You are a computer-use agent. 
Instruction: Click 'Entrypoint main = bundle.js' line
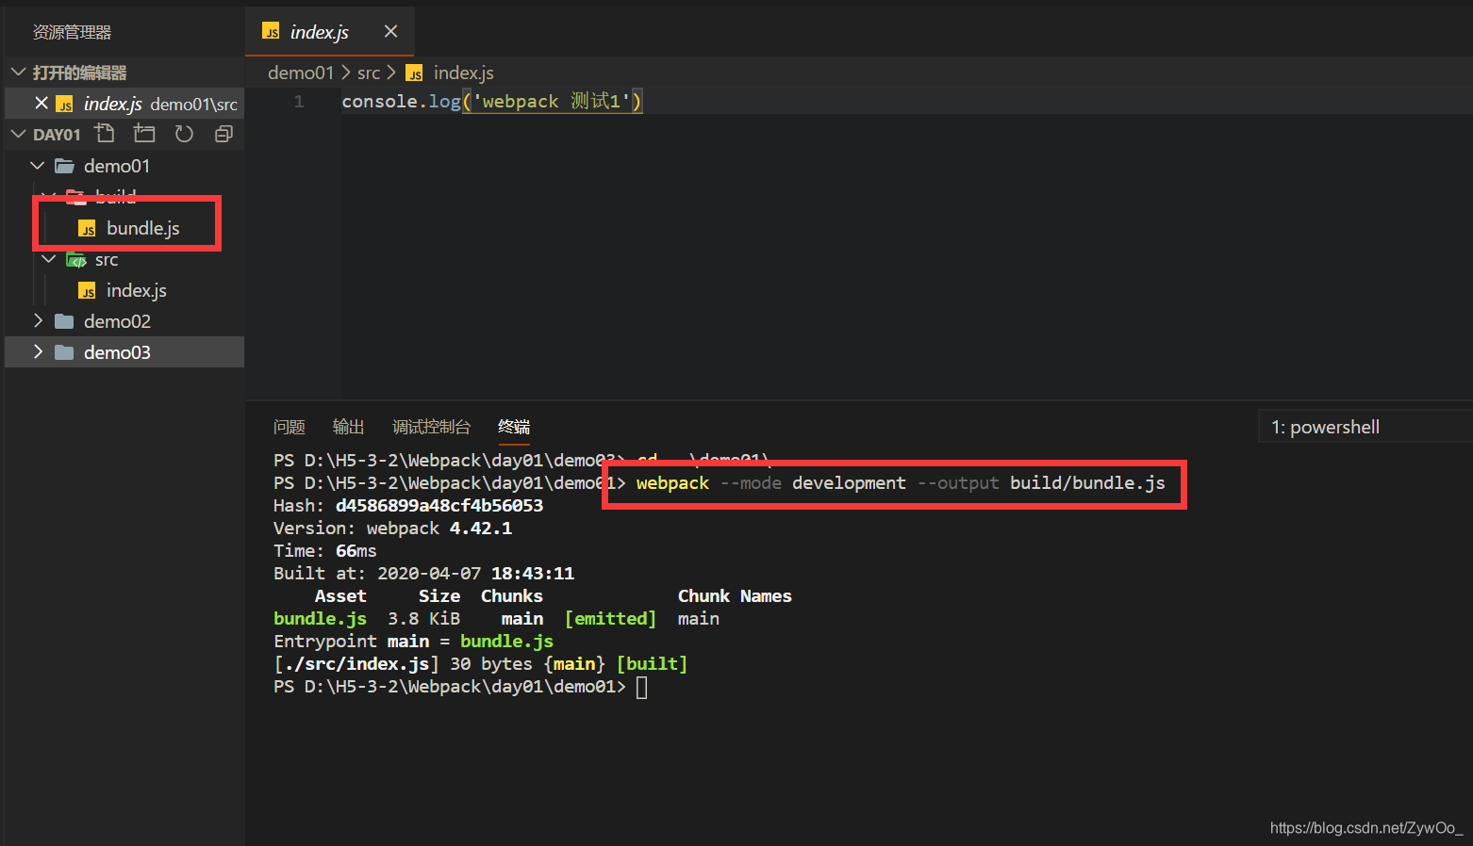click(x=413, y=641)
